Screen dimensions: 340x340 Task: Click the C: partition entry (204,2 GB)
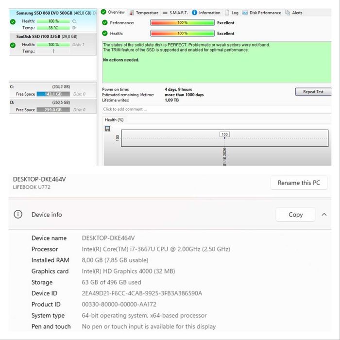point(52,90)
